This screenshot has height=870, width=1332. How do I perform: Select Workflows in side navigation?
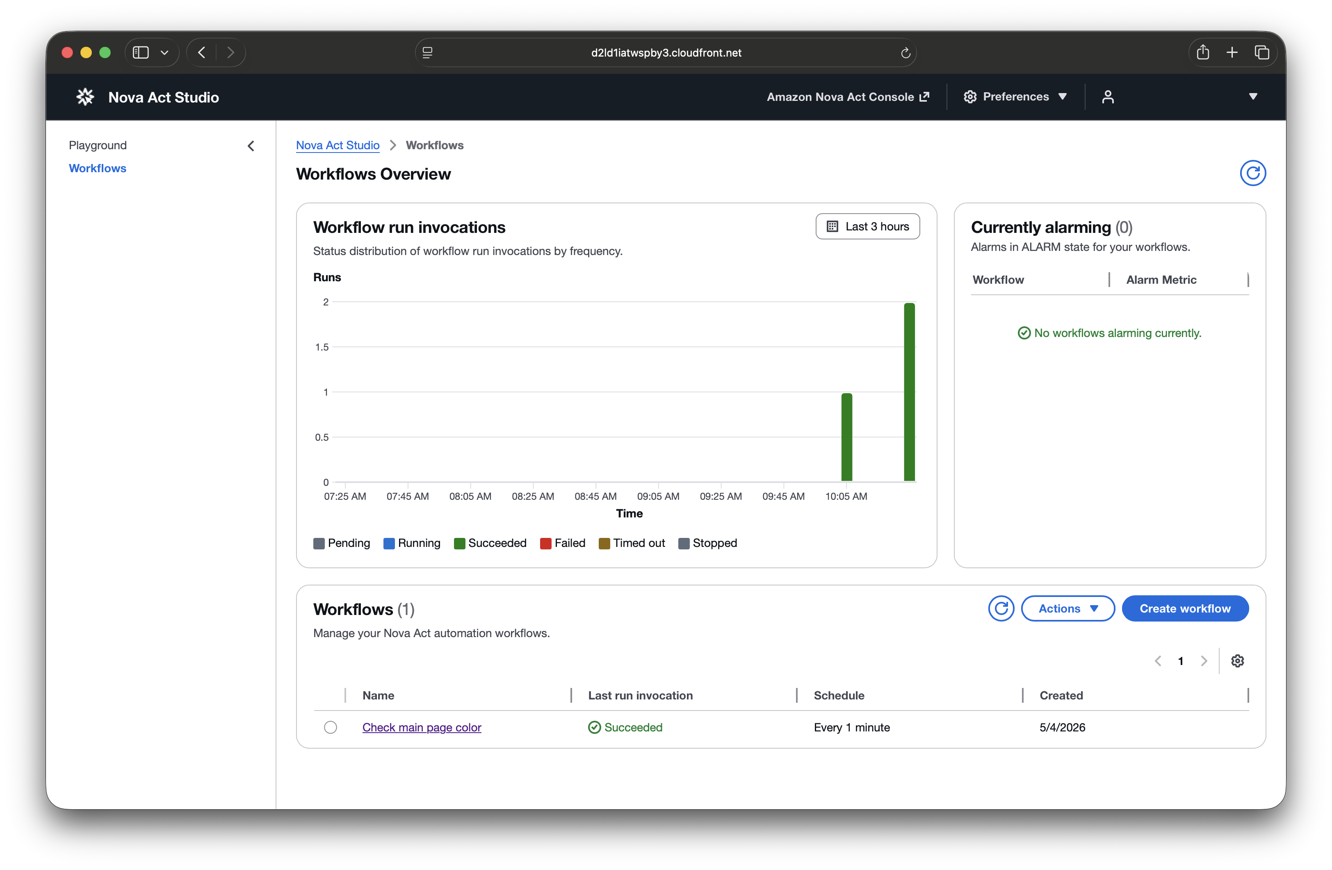pyautogui.click(x=97, y=169)
